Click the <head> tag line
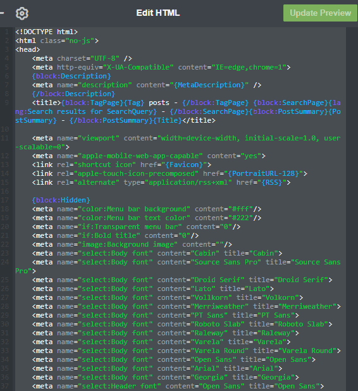Viewport: 358px width, 391px height. coord(27,49)
